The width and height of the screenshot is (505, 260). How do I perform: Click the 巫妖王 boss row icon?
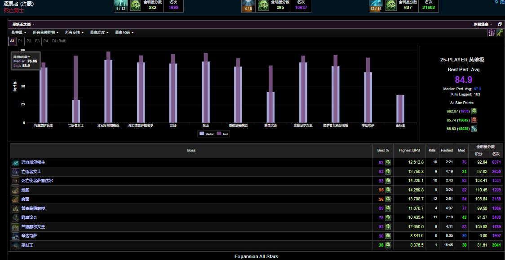pos(16,245)
